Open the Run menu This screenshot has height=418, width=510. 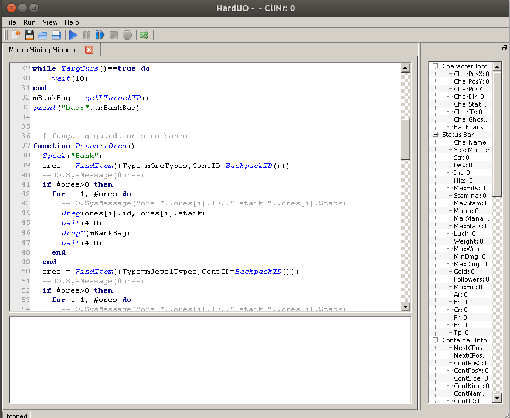click(29, 22)
